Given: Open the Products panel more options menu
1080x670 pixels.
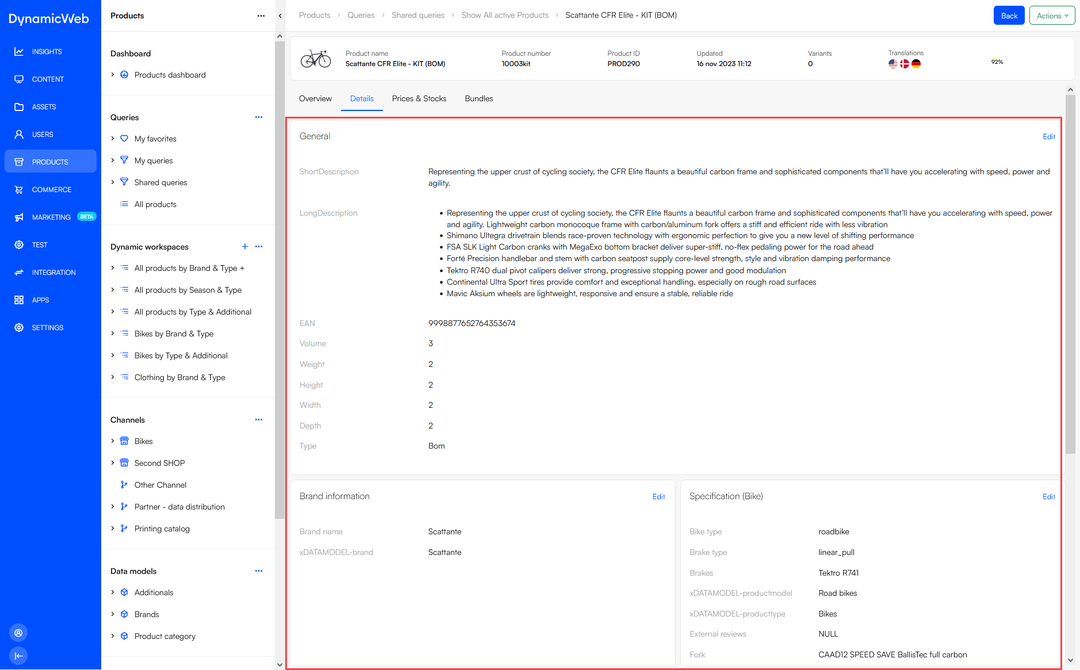Looking at the screenshot, I should [261, 16].
